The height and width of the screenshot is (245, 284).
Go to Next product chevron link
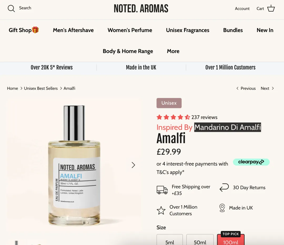[x=267, y=88]
